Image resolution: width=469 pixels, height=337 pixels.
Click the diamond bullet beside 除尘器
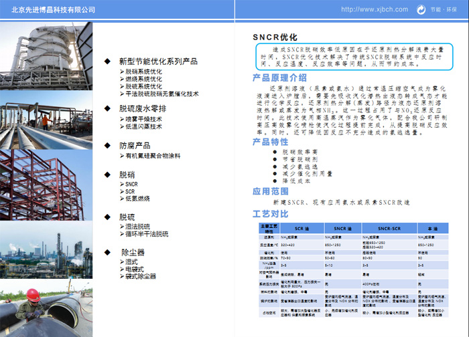pyautogui.click(x=107, y=252)
